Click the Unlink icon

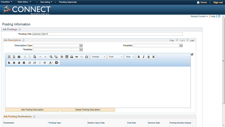[x=82, y=57]
